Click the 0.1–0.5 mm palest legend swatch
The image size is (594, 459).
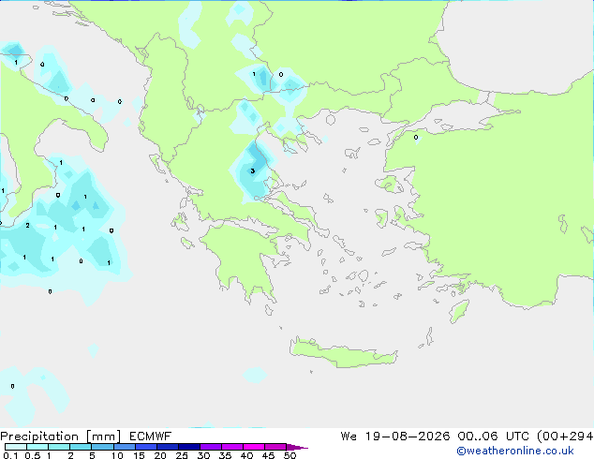[x=16, y=447]
